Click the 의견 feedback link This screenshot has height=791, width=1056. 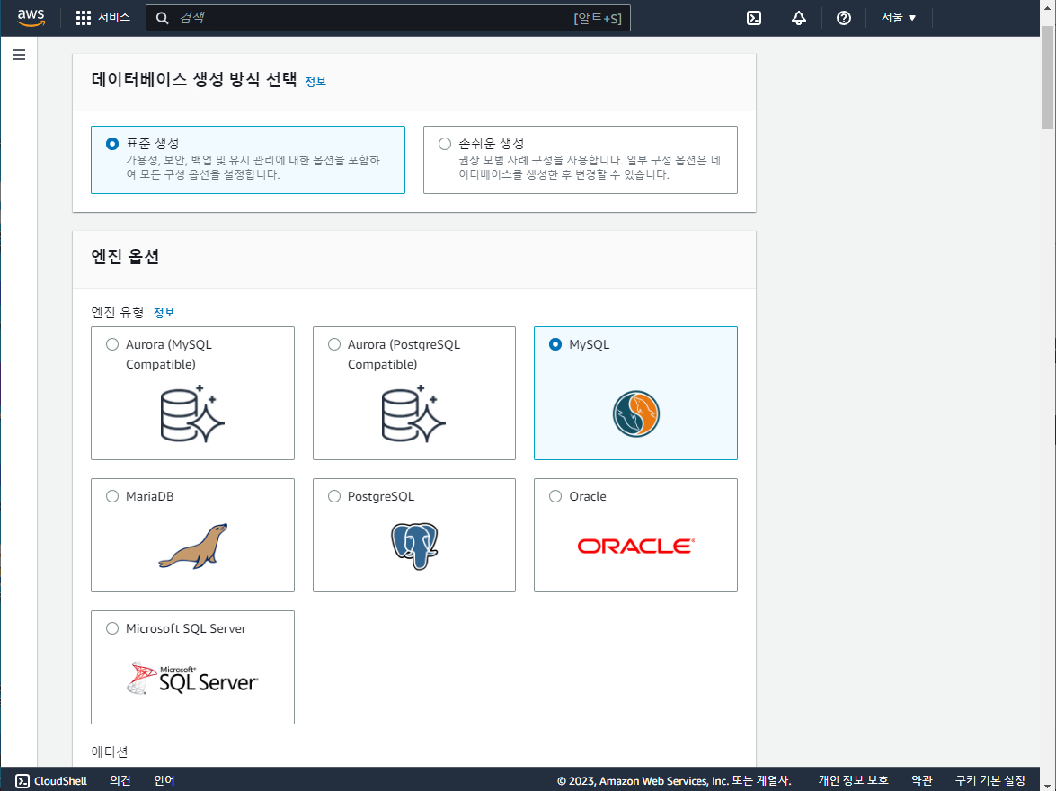[x=120, y=780]
